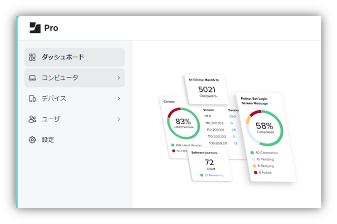The height and width of the screenshot is (224, 337).
Task: Click the Jamf logo icon beside Pro
Action: tap(35, 28)
